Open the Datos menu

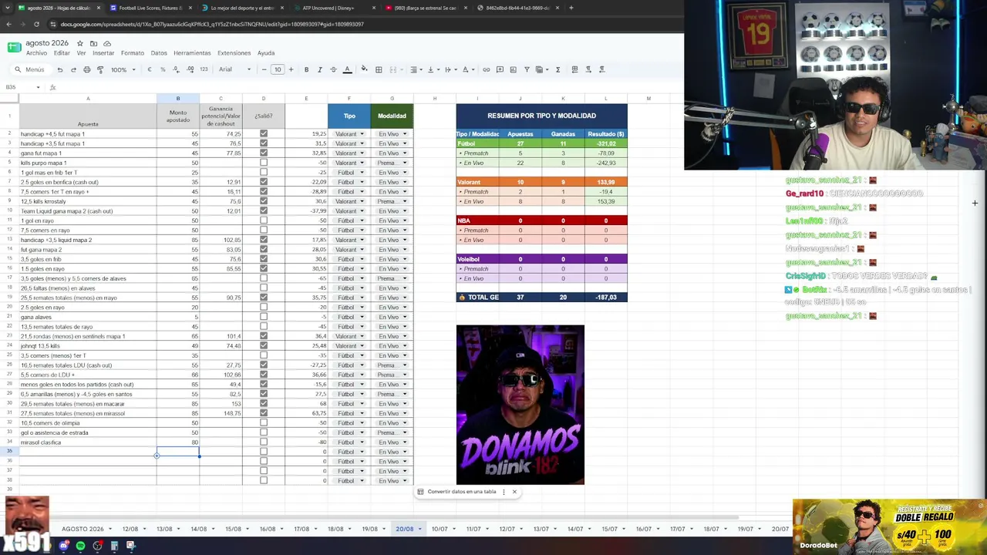(x=159, y=53)
